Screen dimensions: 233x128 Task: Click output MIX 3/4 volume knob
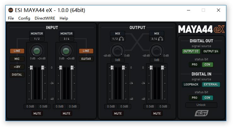(x=156, y=51)
